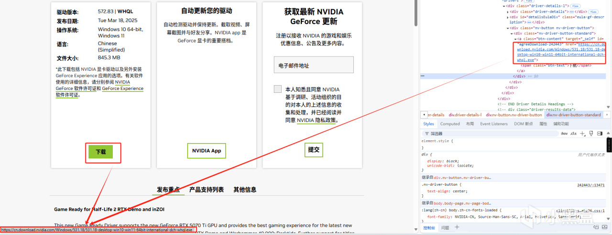Viewport: 612px width, 235px height.
Task: Click the element.style rule
Action: 437,141
